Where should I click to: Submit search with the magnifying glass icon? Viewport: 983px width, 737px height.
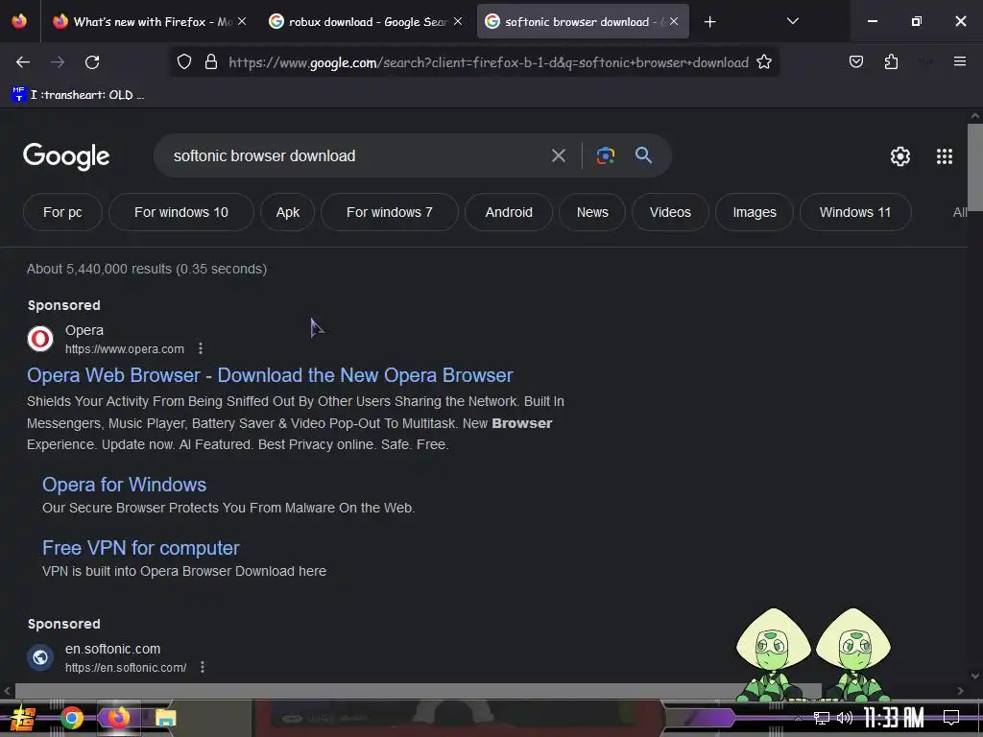click(643, 155)
